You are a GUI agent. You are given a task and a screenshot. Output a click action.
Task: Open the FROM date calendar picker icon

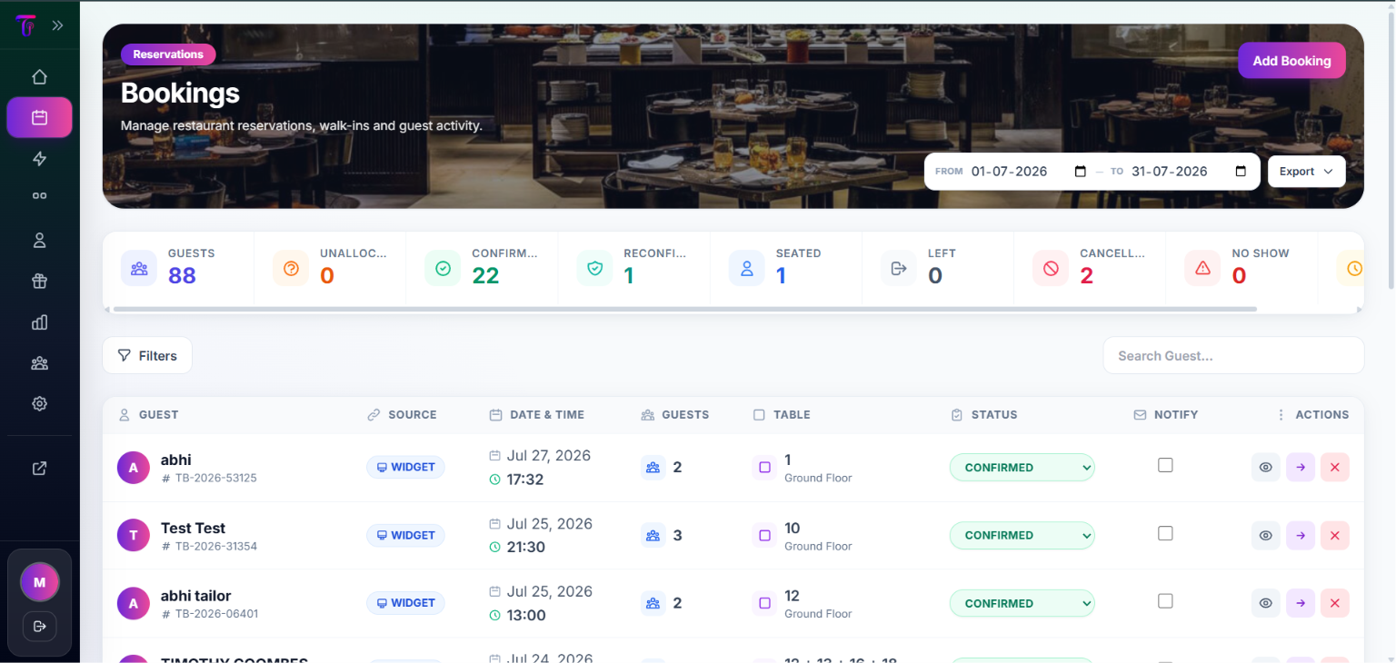(x=1081, y=172)
